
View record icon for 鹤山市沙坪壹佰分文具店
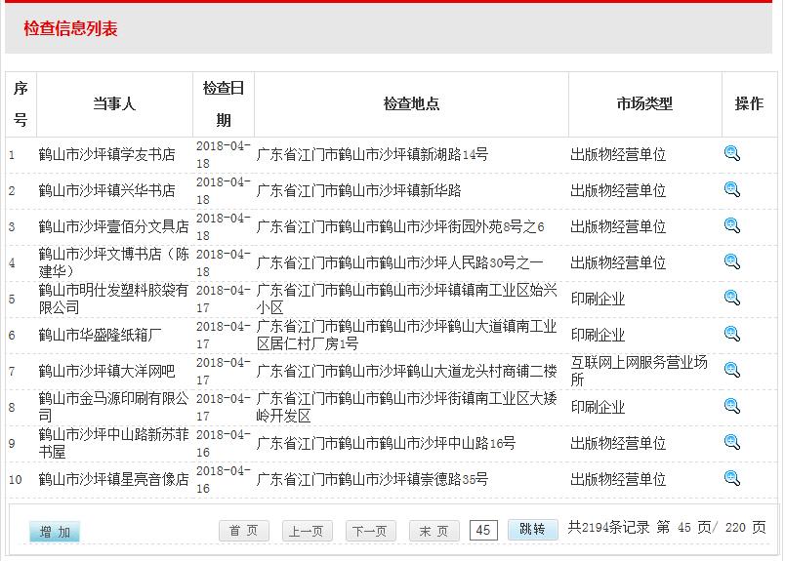tap(731, 225)
